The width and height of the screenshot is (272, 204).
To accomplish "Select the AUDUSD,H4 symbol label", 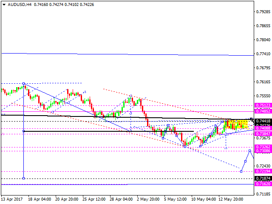I will (20, 5).
